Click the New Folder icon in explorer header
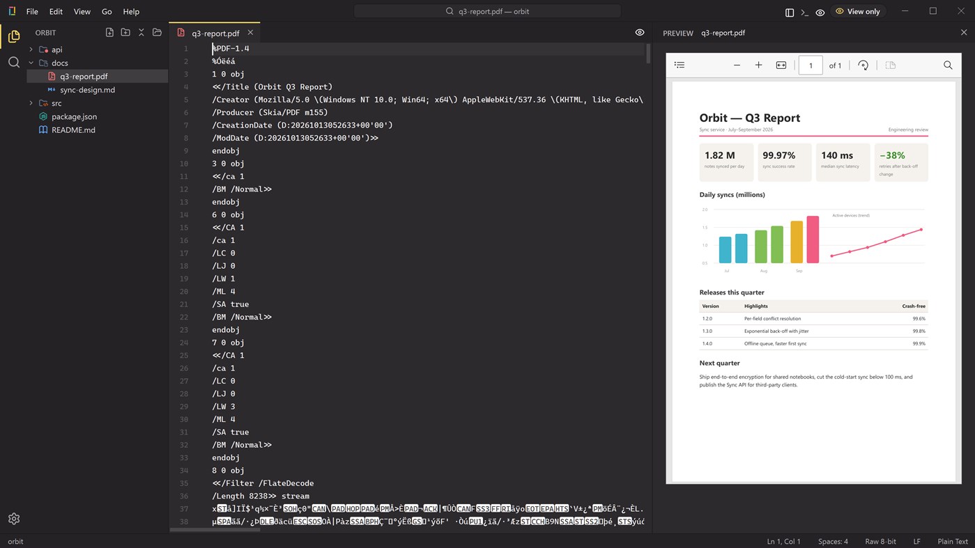Screen dimensions: 975x548 (x=125, y=33)
